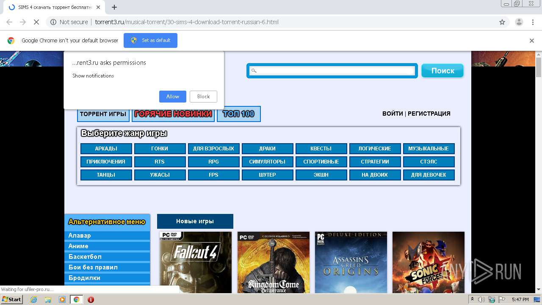
Task: Bookmark this page with star icon
Action: click(x=502, y=22)
